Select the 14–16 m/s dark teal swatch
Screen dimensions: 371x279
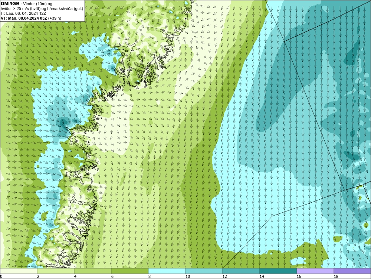278,271
